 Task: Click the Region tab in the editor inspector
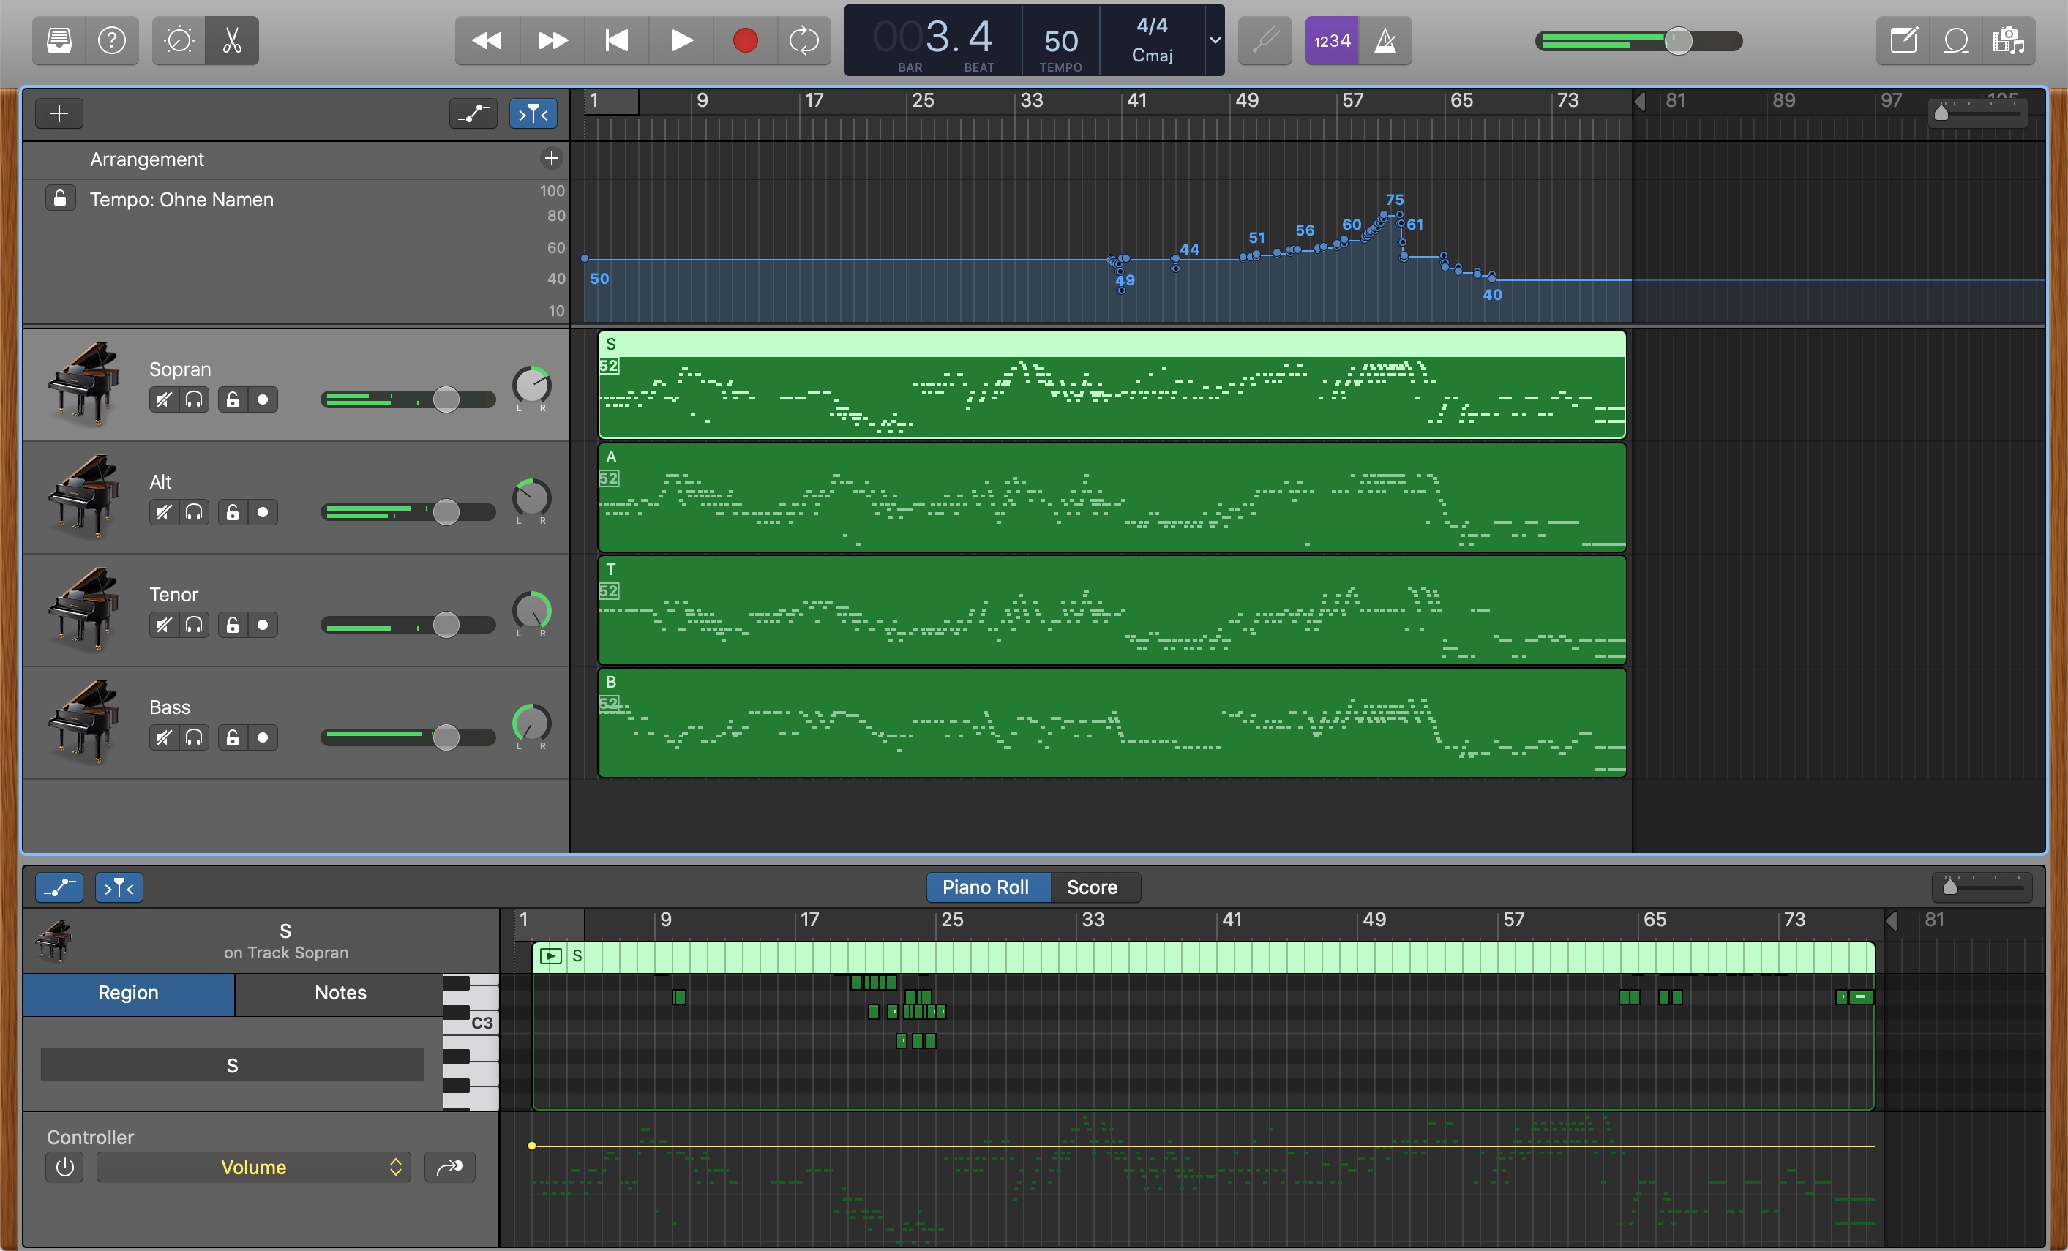(127, 993)
